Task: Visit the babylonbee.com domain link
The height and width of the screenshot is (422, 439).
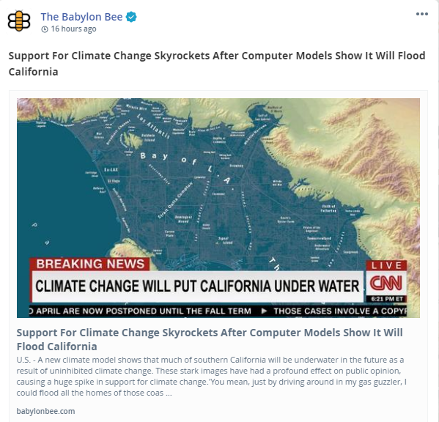Action: (45, 411)
